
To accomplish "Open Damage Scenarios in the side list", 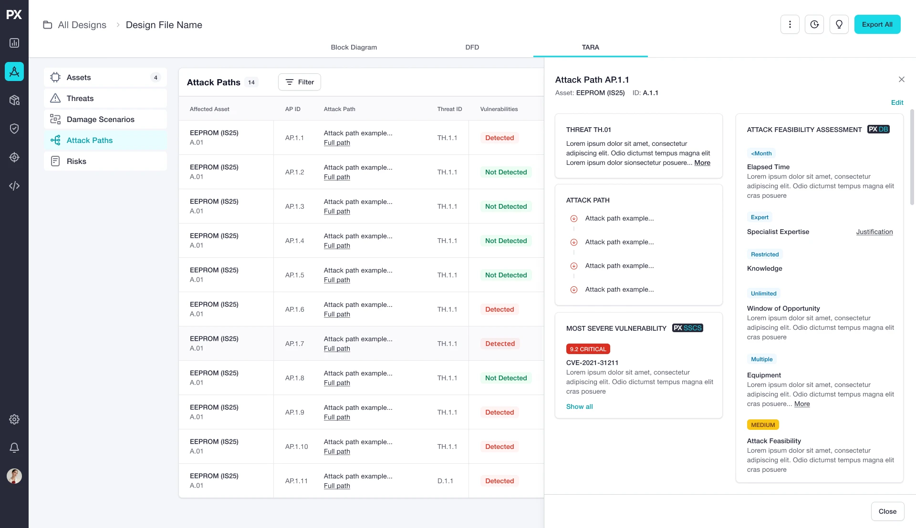I will coord(105,119).
